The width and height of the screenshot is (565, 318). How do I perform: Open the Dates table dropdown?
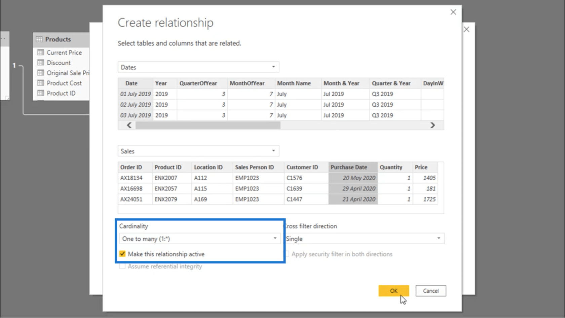coord(198,67)
